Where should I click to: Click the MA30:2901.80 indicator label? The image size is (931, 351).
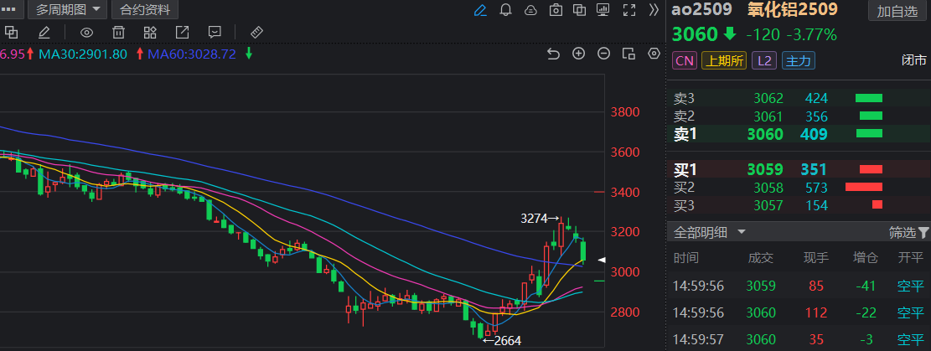click(x=83, y=54)
